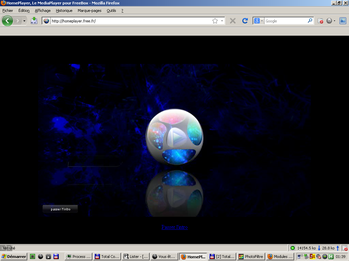Viewport: 349px width, 261px height.
Task: Switch to the Total Co... taskbar window
Action: (107, 257)
